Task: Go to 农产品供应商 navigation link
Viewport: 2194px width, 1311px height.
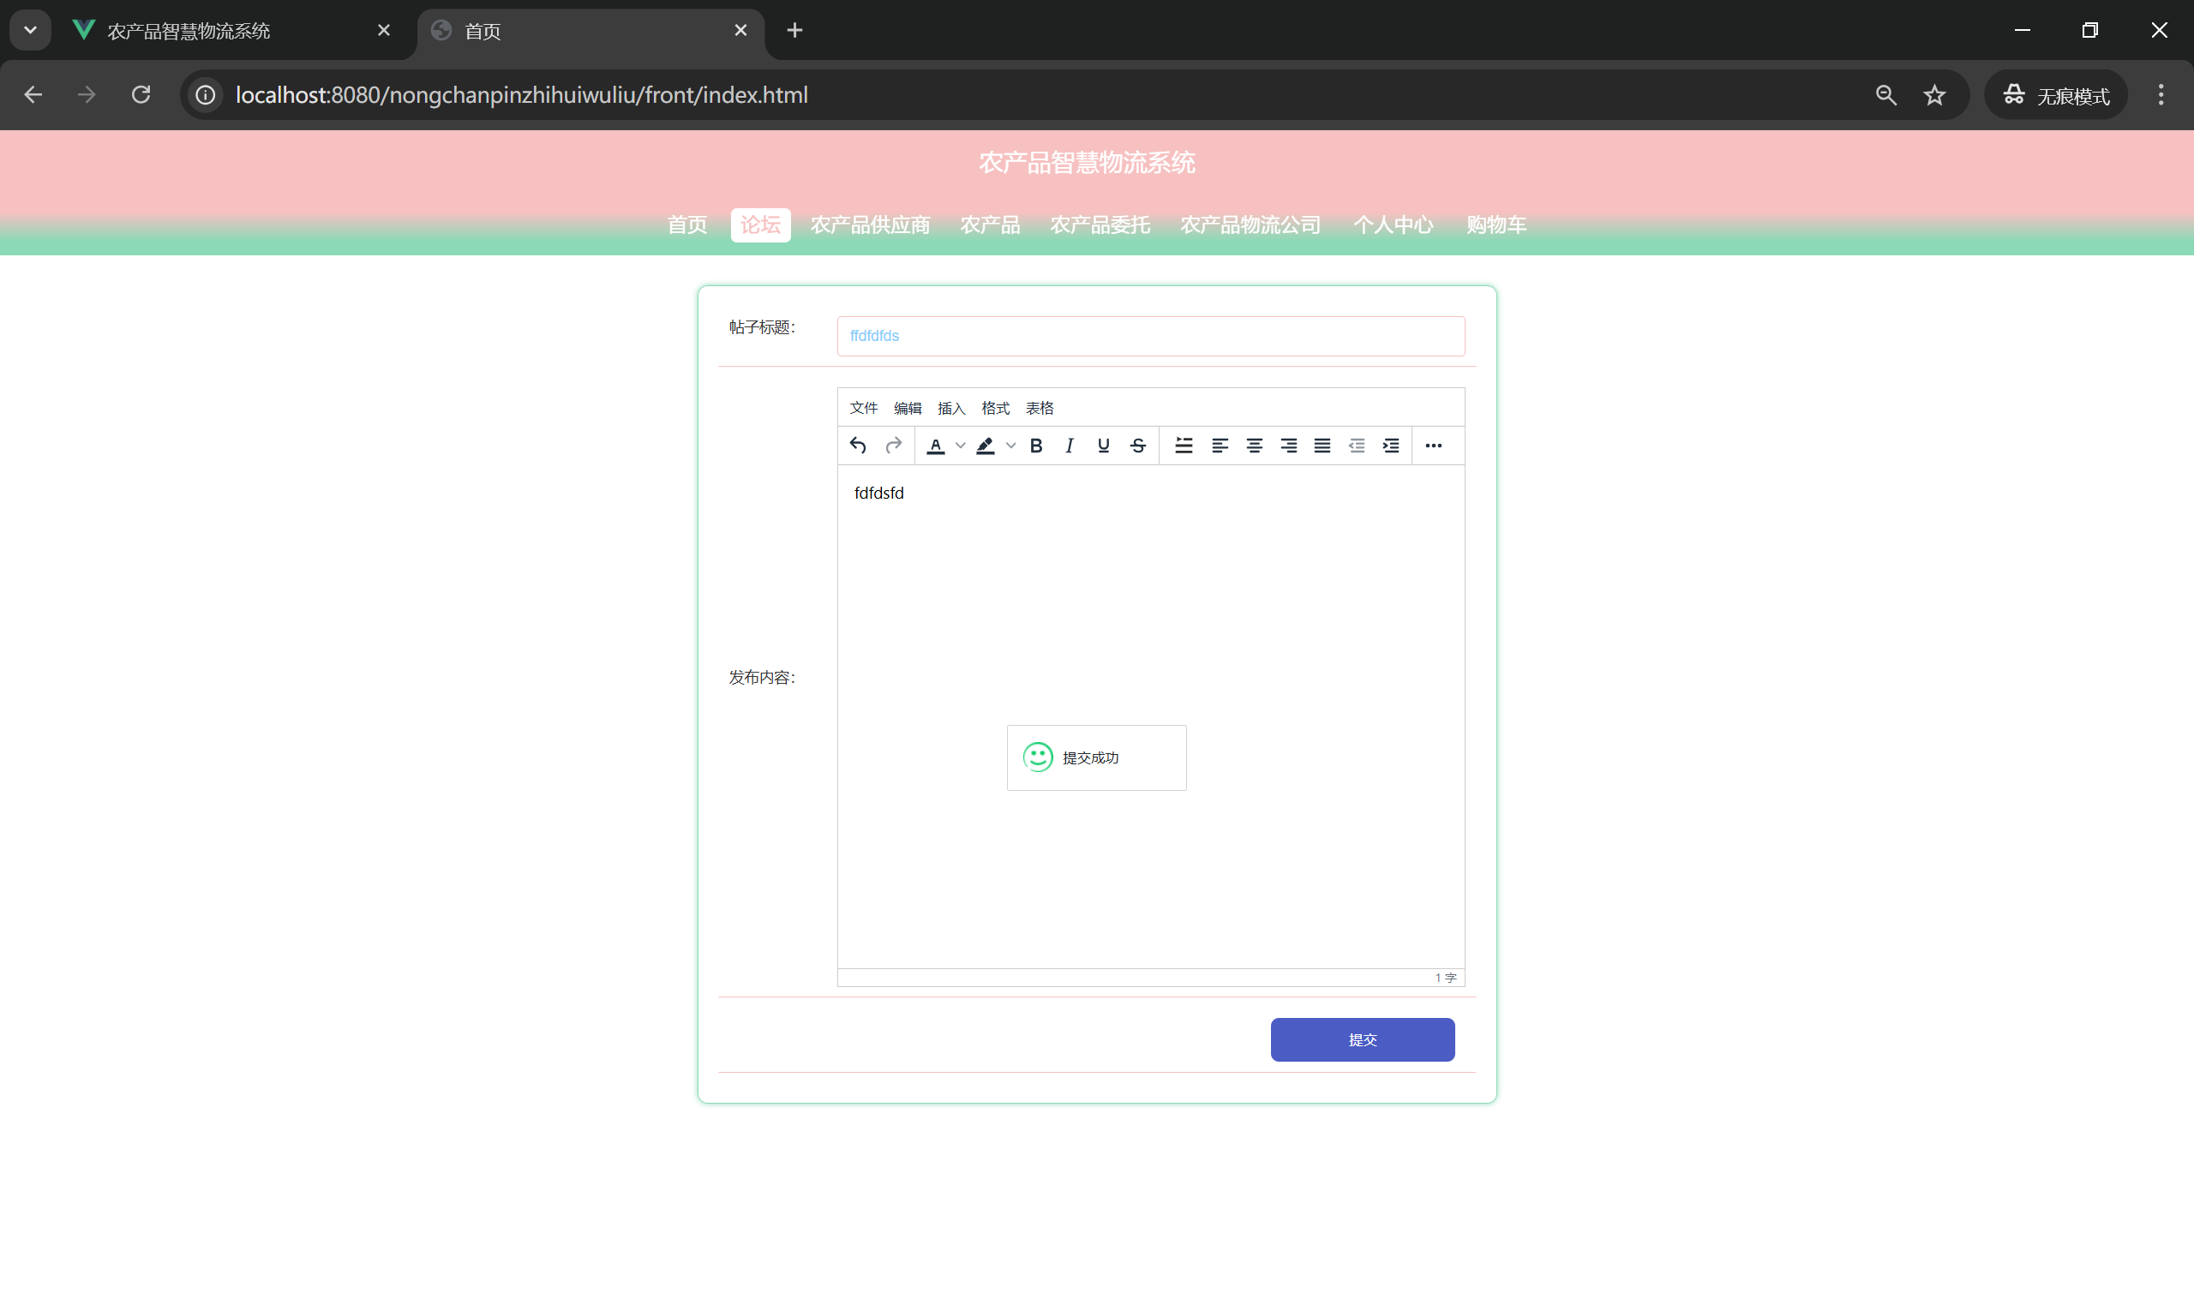Action: click(870, 225)
